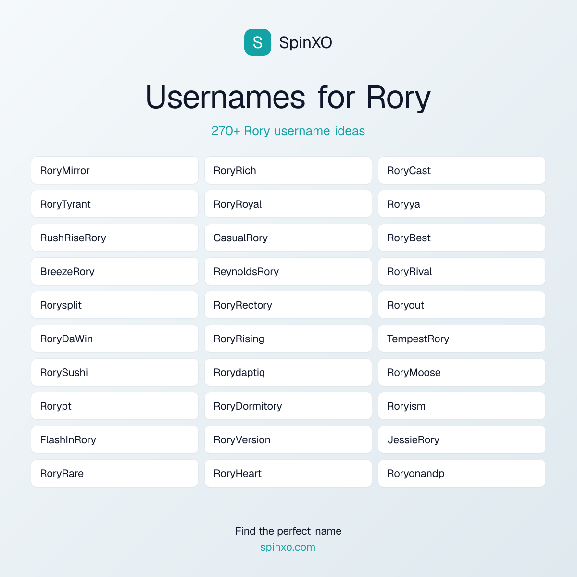Image resolution: width=577 pixels, height=577 pixels.
Task: Pick the Roryism username card
Action: coord(462,406)
